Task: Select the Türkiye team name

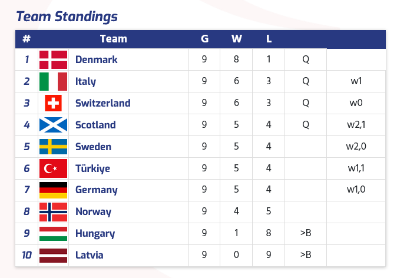Action: coord(92,168)
